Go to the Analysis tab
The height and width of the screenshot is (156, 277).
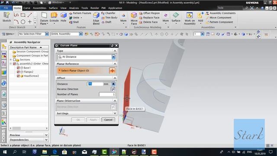click(x=74, y=8)
